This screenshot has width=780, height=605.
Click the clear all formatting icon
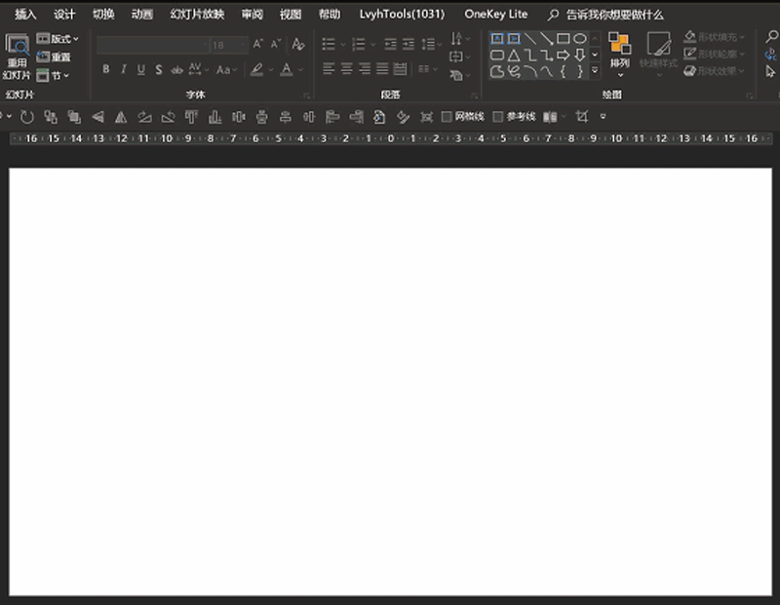point(298,44)
